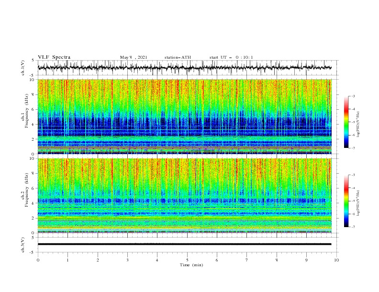Select the "ch.1 Frequency (kHz)" axis label
The height and width of the screenshot is (292, 379).
click(x=25, y=110)
